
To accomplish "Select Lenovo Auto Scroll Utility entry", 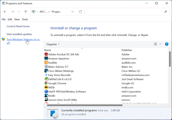I will click(x=62, y=100).
